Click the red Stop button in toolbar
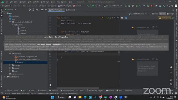Image resolution: width=178 pixels, height=100 pixels. click(151, 6)
